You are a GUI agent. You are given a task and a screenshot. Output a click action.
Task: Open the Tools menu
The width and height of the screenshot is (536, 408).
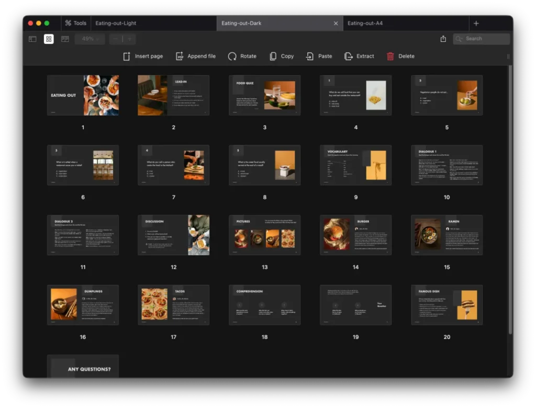pyautogui.click(x=75, y=22)
